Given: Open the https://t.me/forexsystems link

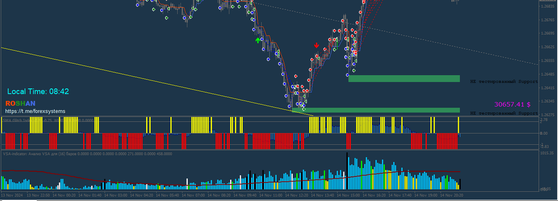Looking at the screenshot, I should (x=35, y=111).
